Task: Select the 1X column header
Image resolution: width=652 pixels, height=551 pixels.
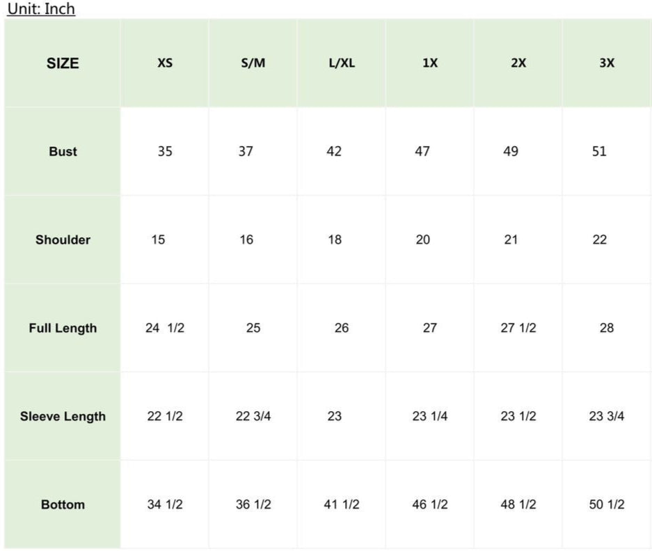Action: (430, 63)
